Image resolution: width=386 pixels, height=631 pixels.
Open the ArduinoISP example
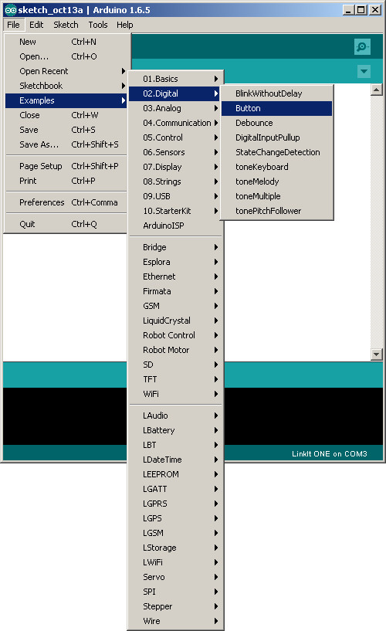(175, 226)
